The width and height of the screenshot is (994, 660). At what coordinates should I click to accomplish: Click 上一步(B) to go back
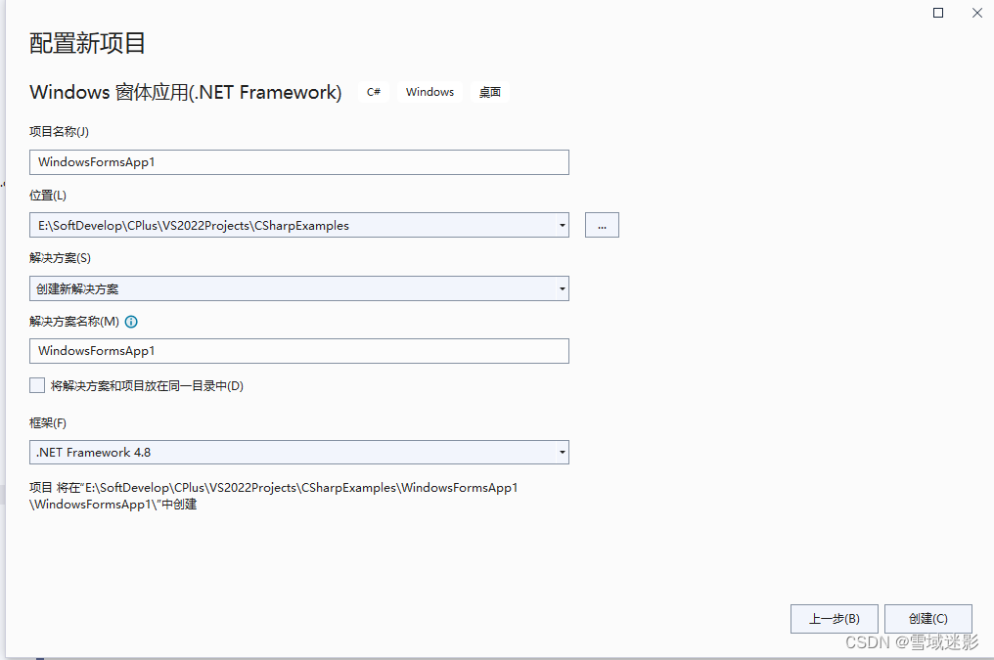pos(834,618)
